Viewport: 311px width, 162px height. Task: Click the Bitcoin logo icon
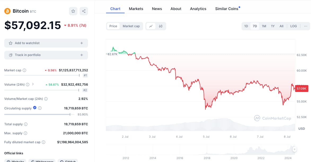pos(7,11)
